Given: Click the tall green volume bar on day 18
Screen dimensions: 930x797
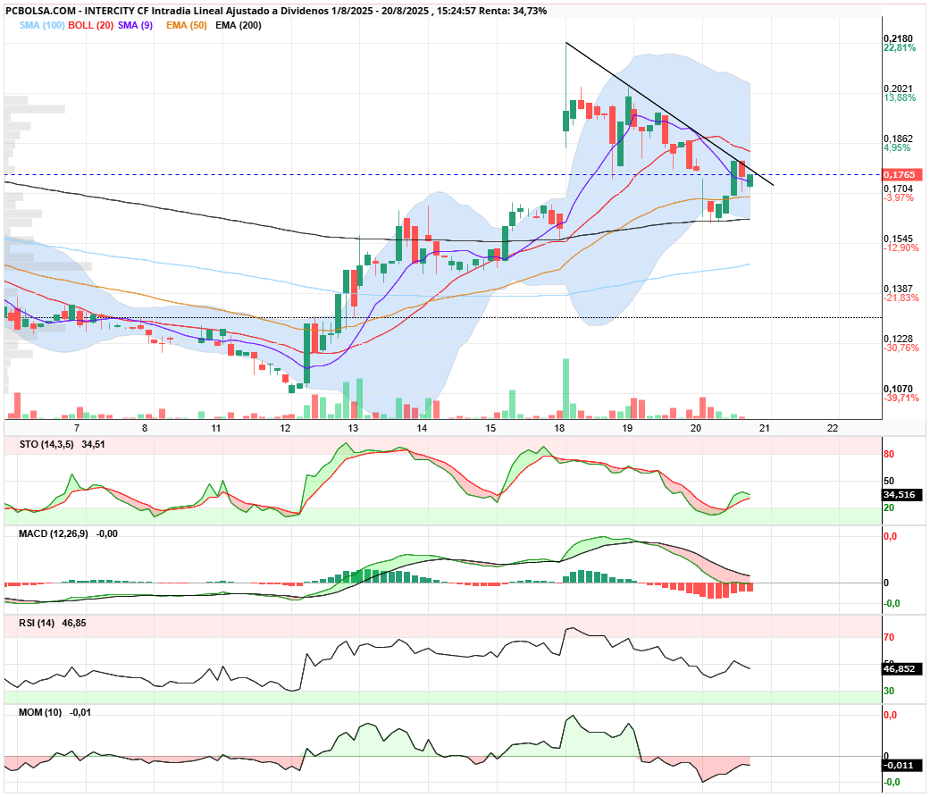Looking at the screenshot, I should click(x=566, y=389).
